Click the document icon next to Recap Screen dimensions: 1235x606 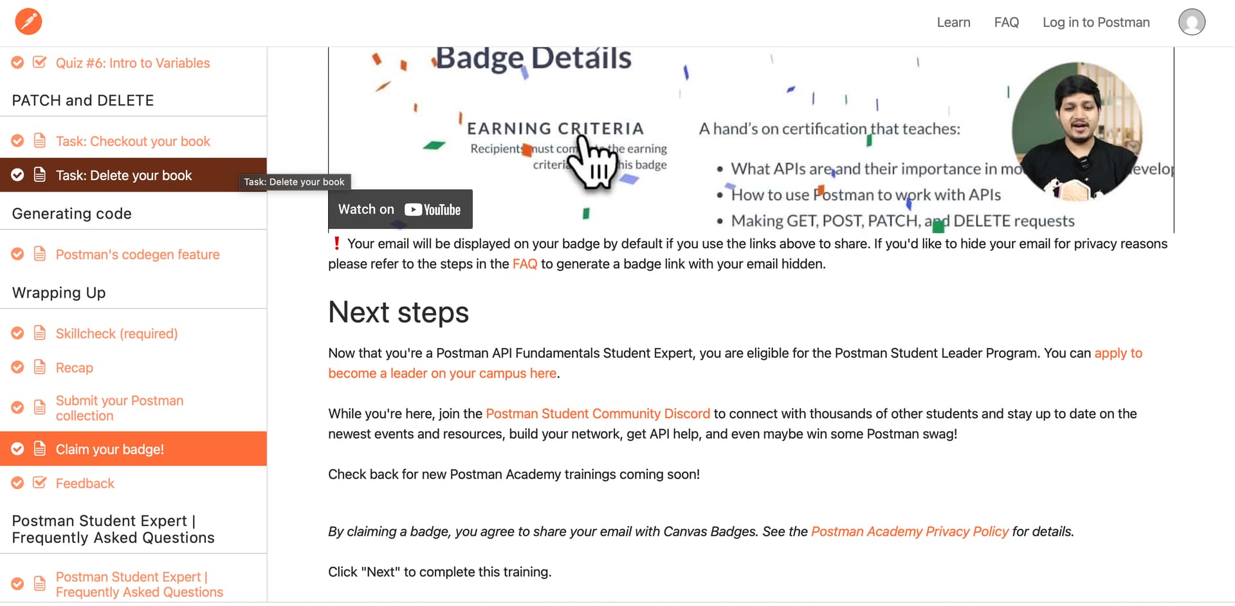click(39, 367)
